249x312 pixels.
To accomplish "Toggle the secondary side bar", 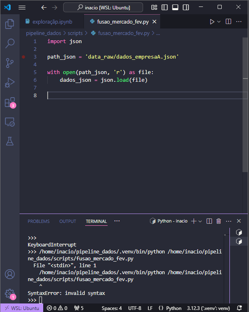I will (185, 7).
